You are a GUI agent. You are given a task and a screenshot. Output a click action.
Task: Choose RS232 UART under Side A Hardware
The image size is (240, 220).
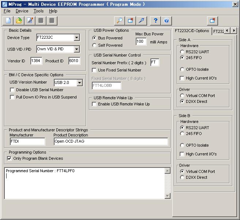[182, 52]
